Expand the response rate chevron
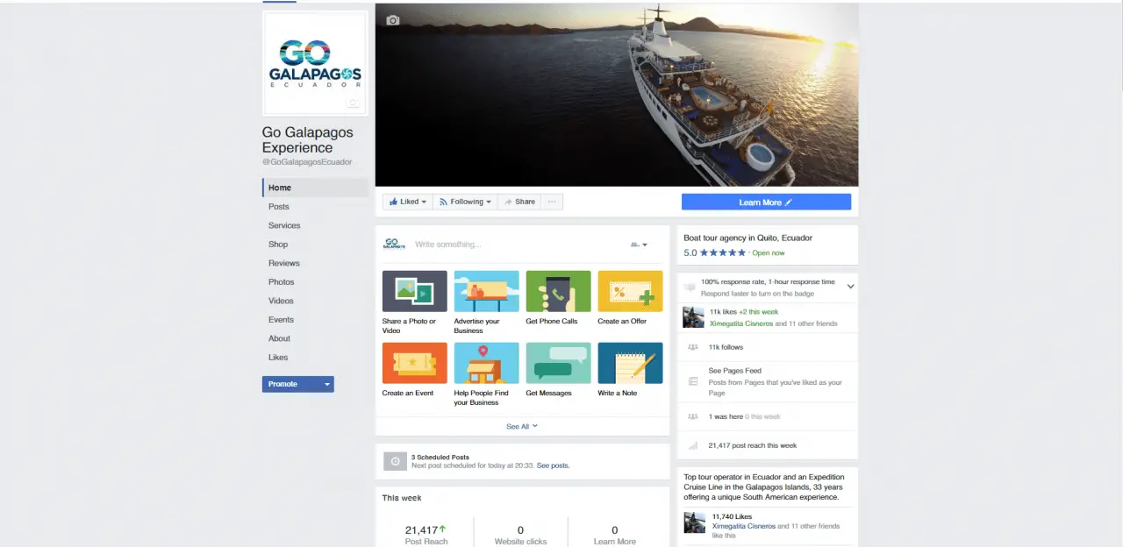Screen dimensions: 1123x547 click(x=850, y=287)
